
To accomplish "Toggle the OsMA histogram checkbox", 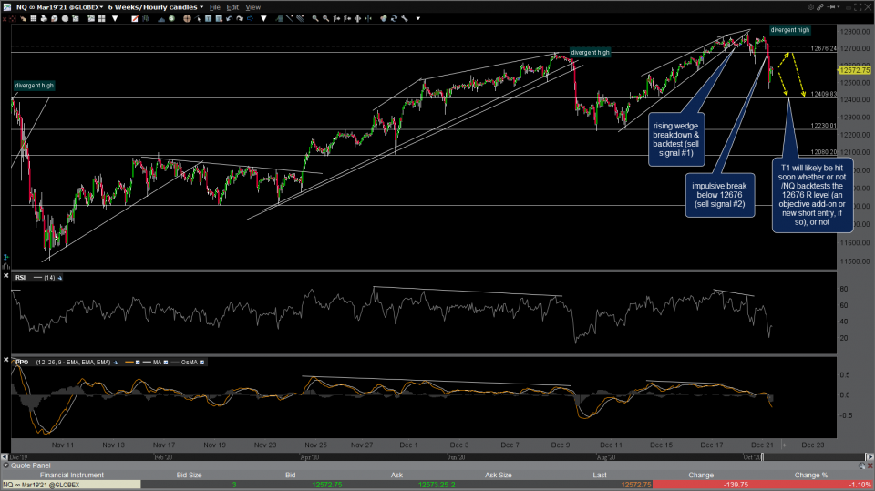I will (x=201, y=363).
